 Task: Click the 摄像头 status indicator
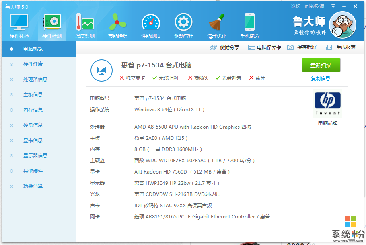(198, 78)
